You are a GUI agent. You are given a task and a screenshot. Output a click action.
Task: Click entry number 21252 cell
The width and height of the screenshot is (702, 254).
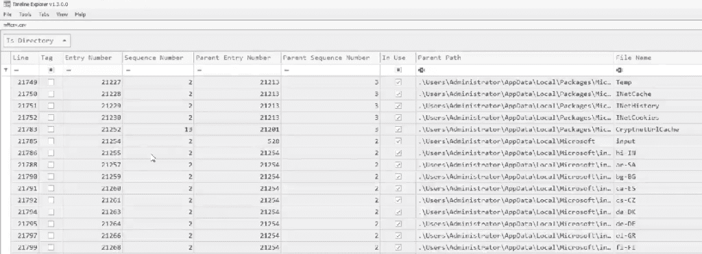pyautogui.click(x=93, y=129)
